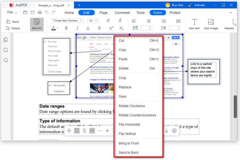Switch to the Page tab
This screenshot has width=240, height=160.
pyautogui.click(x=103, y=13)
